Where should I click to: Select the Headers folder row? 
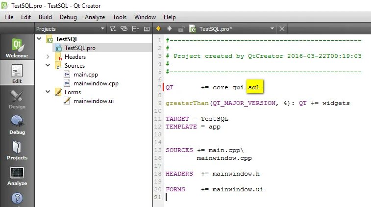click(x=75, y=57)
